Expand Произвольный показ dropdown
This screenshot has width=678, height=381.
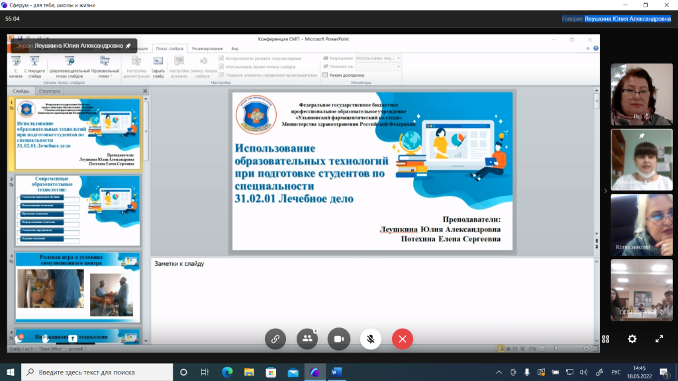105,73
